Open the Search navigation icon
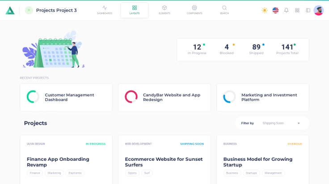Screen dimensions: 329x184 tap(224, 10)
